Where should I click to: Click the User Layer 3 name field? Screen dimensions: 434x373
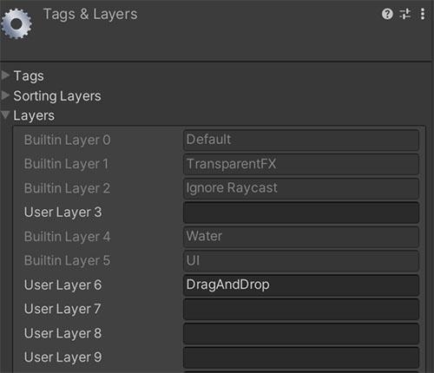tap(301, 213)
